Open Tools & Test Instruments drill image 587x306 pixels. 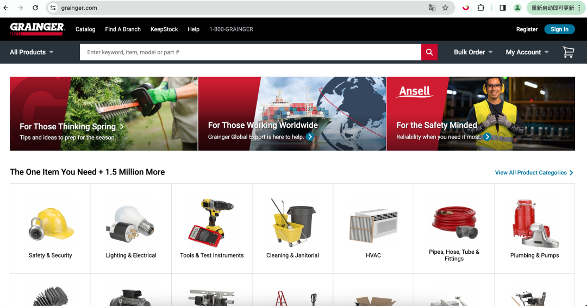click(211, 223)
